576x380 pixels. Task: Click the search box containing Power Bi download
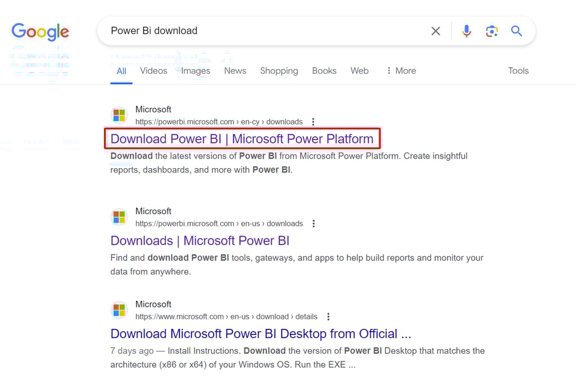(x=264, y=31)
